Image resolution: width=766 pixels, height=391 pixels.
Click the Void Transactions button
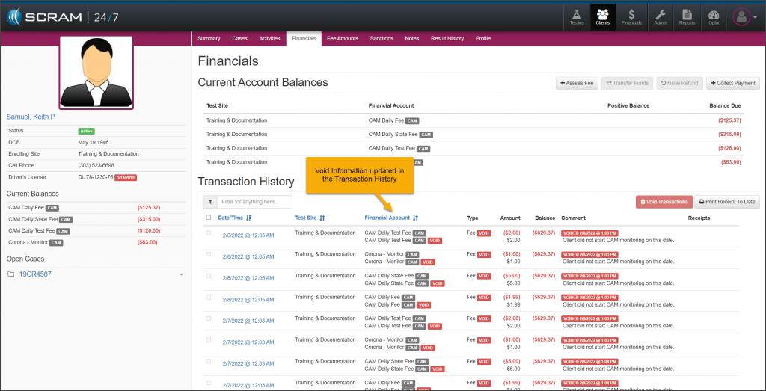click(664, 202)
